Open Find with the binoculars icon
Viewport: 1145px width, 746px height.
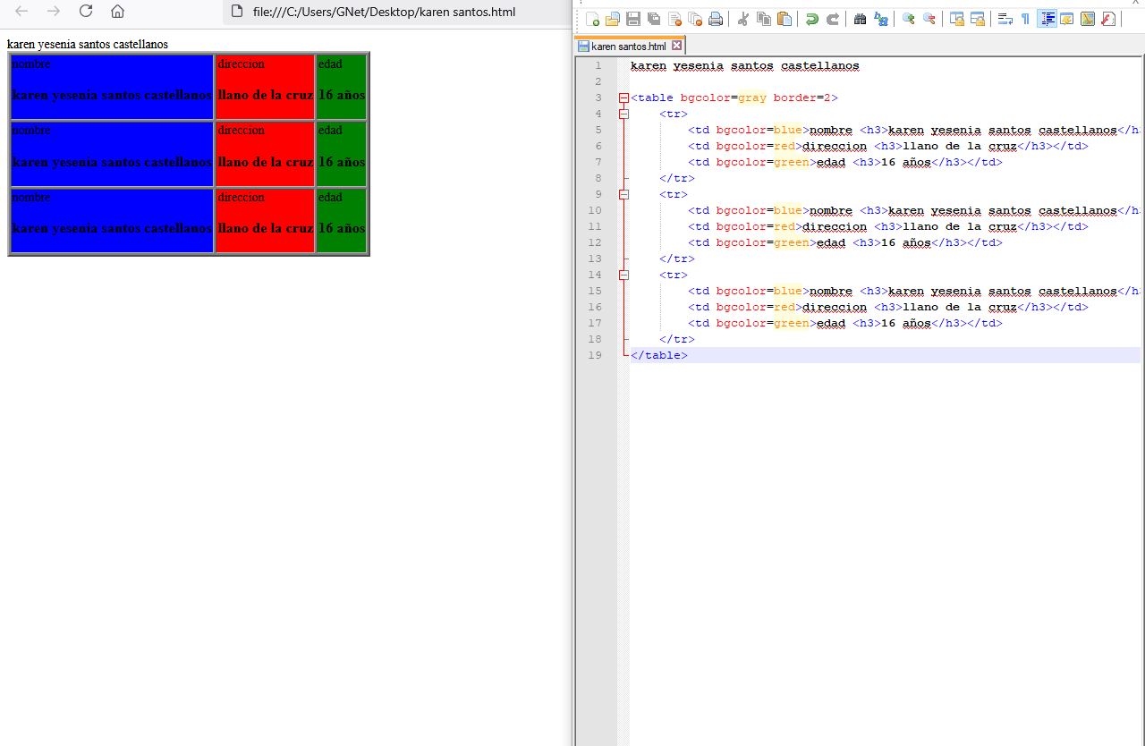tap(860, 19)
